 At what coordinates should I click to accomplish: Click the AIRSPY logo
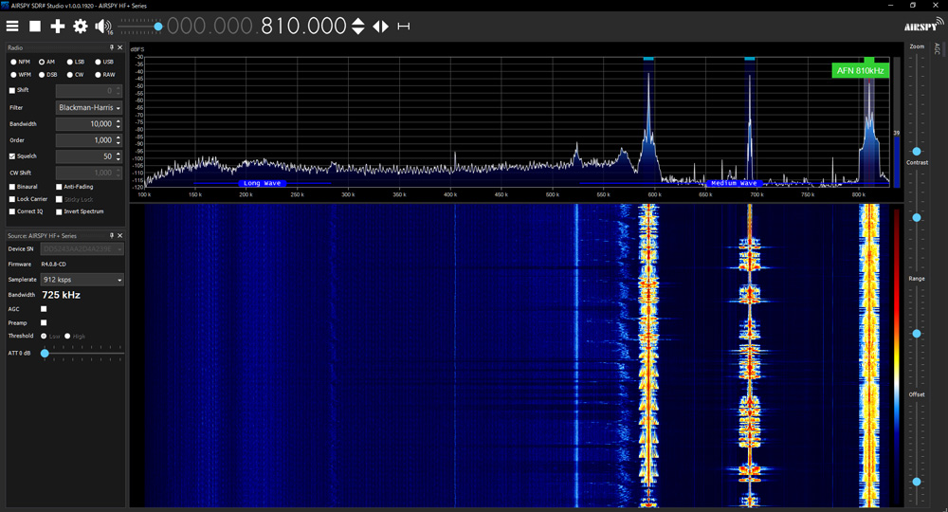coord(923,25)
